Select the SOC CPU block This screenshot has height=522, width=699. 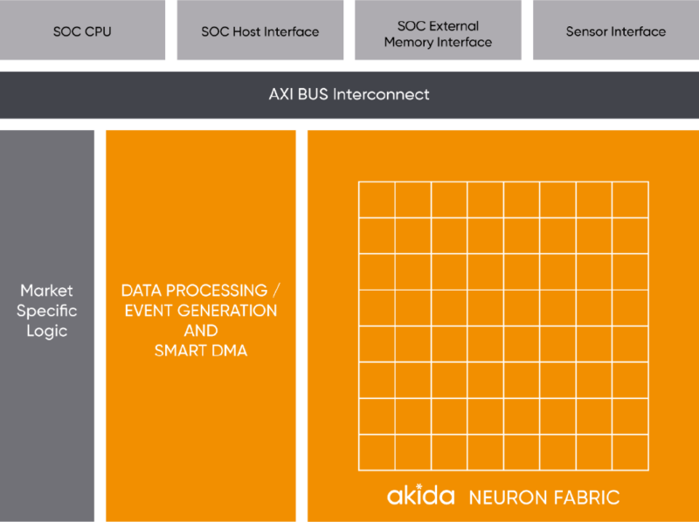tap(82, 30)
